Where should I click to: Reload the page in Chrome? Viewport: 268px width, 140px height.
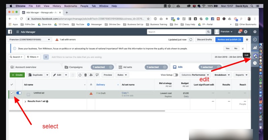pyautogui.click(x=21, y=19)
